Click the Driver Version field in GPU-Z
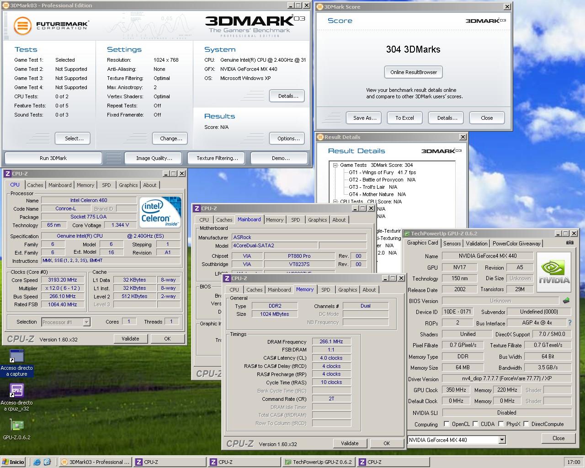 click(506, 379)
